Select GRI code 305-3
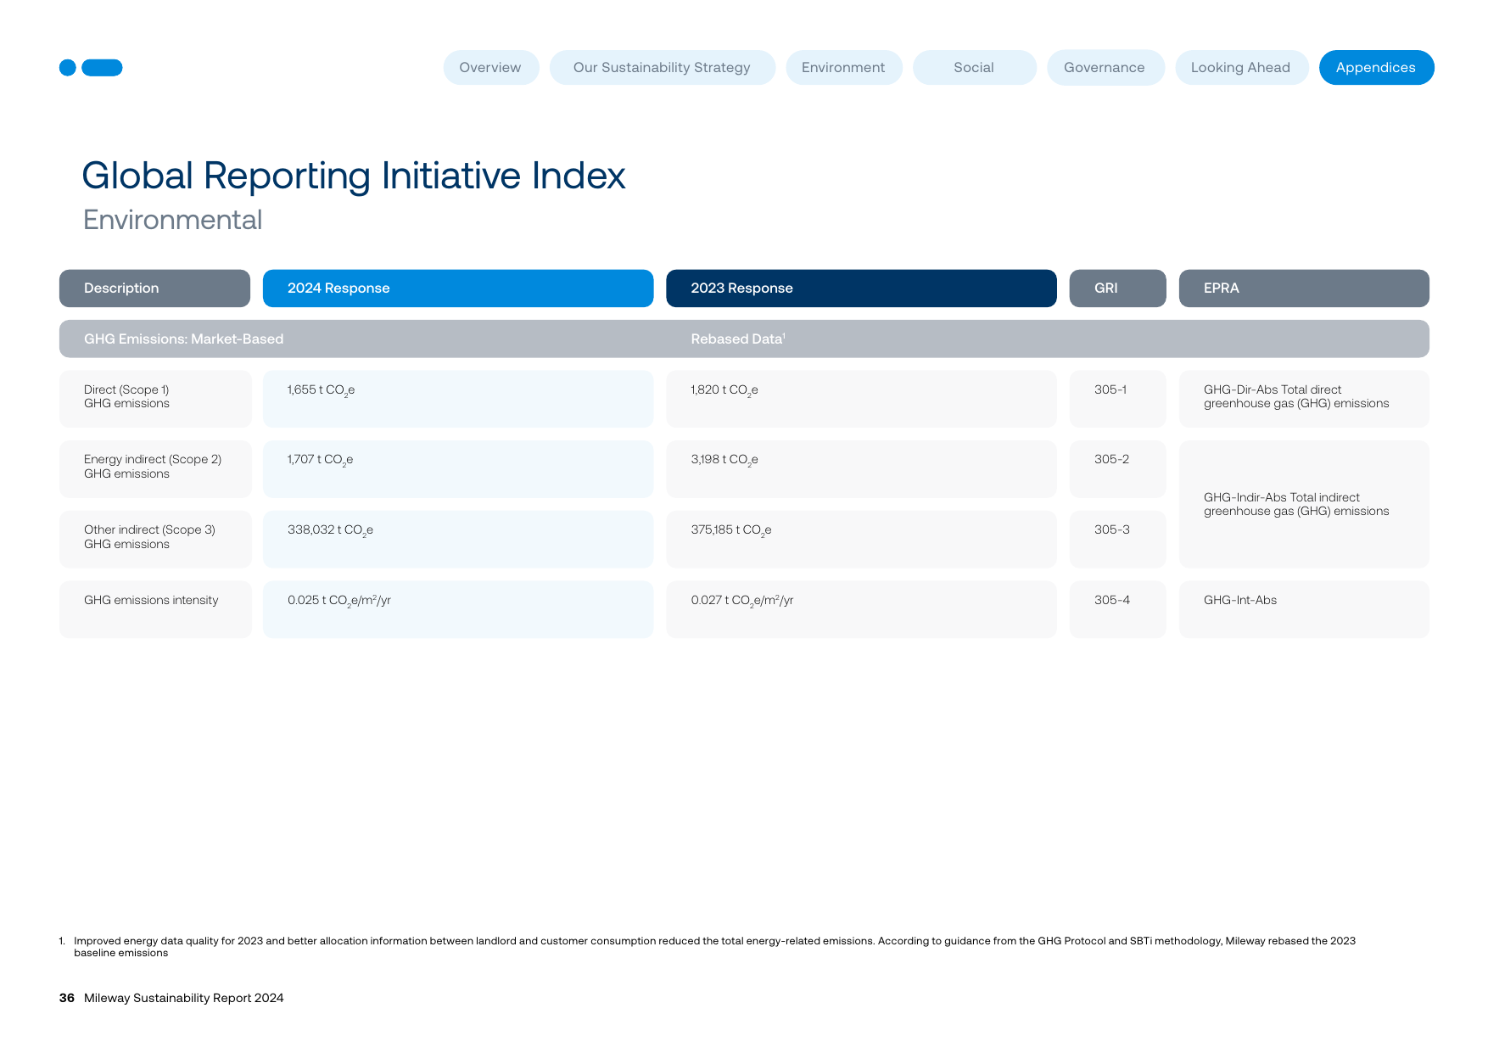The width and height of the screenshot is (1488, 1053). 1111,529
